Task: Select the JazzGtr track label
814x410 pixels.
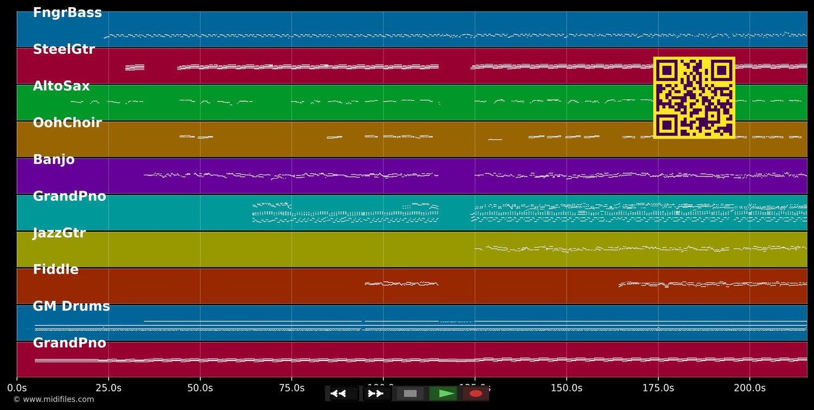Action: 59,232
